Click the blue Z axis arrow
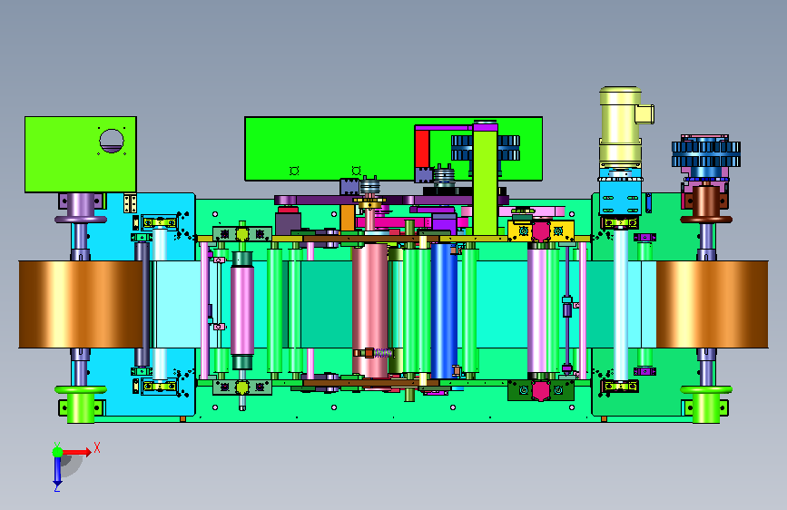This screenshot has height=510, width=787. coord(57,470)
